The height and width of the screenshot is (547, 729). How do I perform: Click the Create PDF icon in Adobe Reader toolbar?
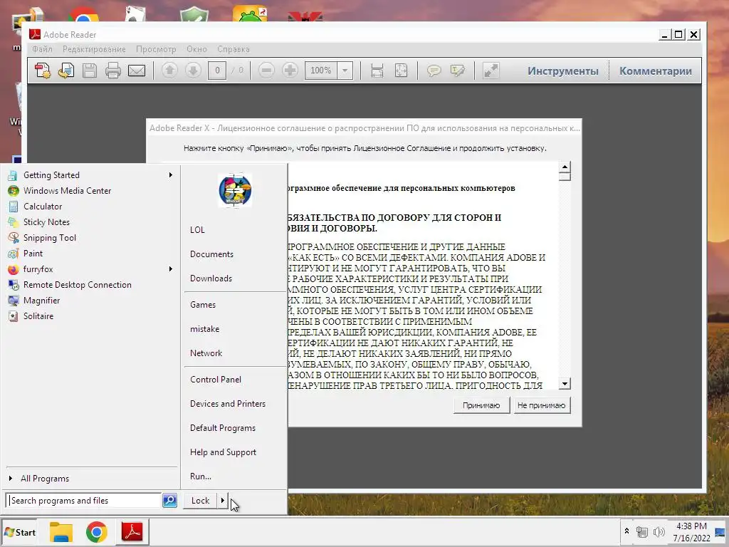[x=43, y=71]
